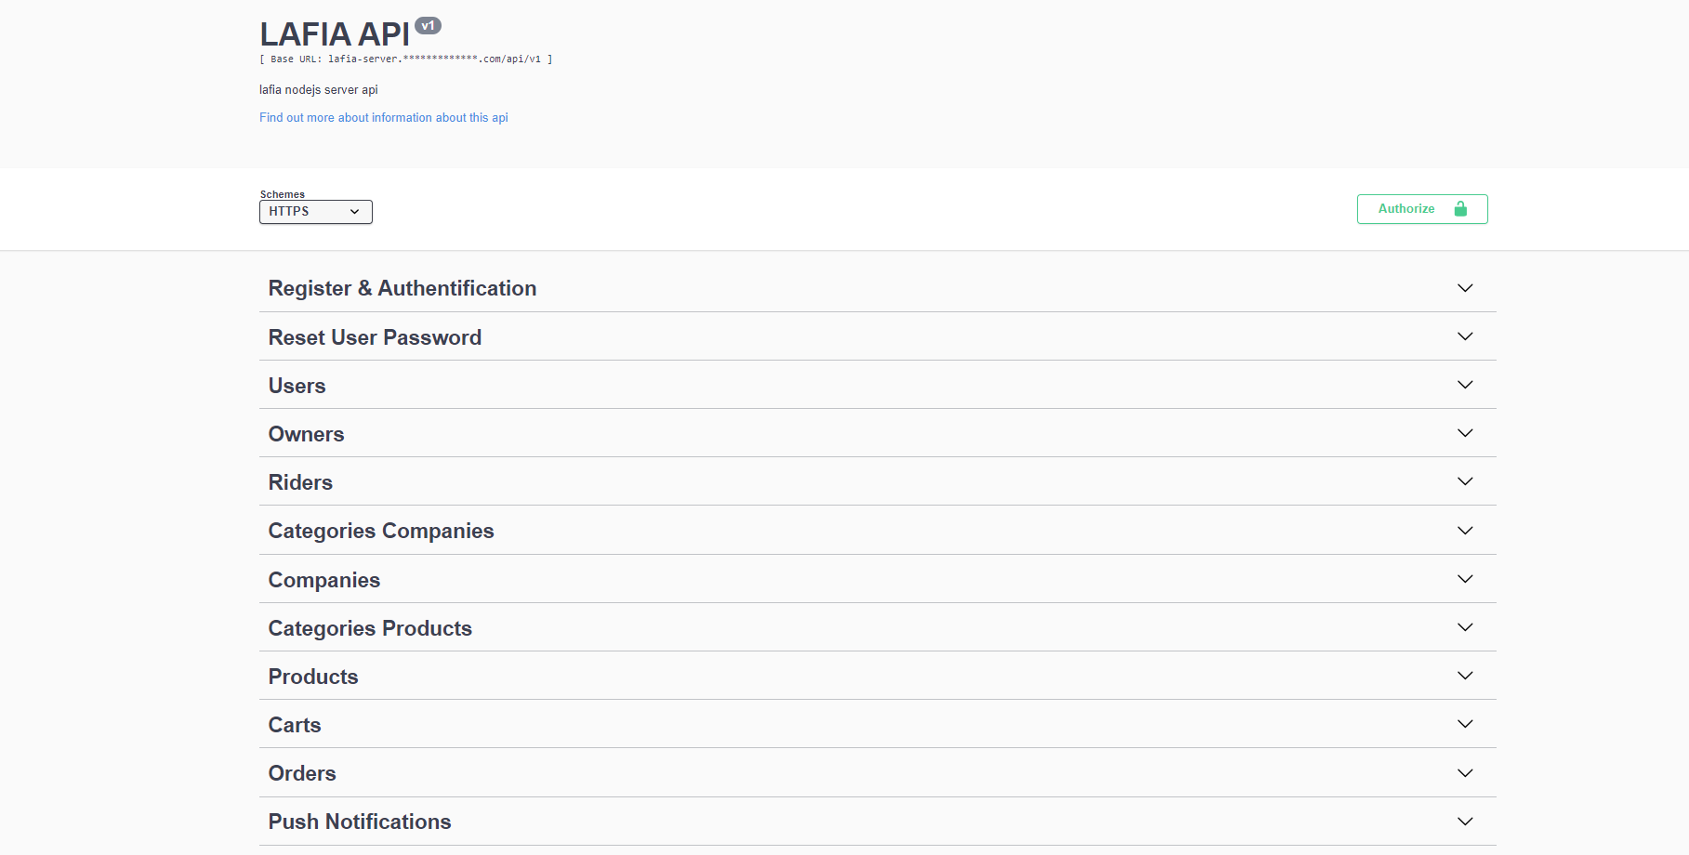The image size is (1689, 855).
Task: Select the Companies section heading
Action: (x=323, y=580)
